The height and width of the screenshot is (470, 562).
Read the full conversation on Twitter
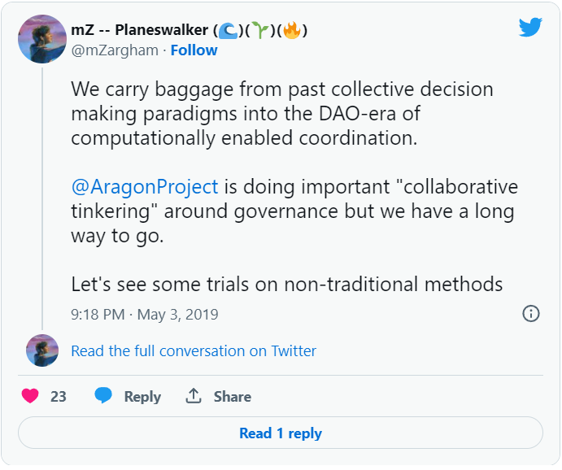coord(194,351)
